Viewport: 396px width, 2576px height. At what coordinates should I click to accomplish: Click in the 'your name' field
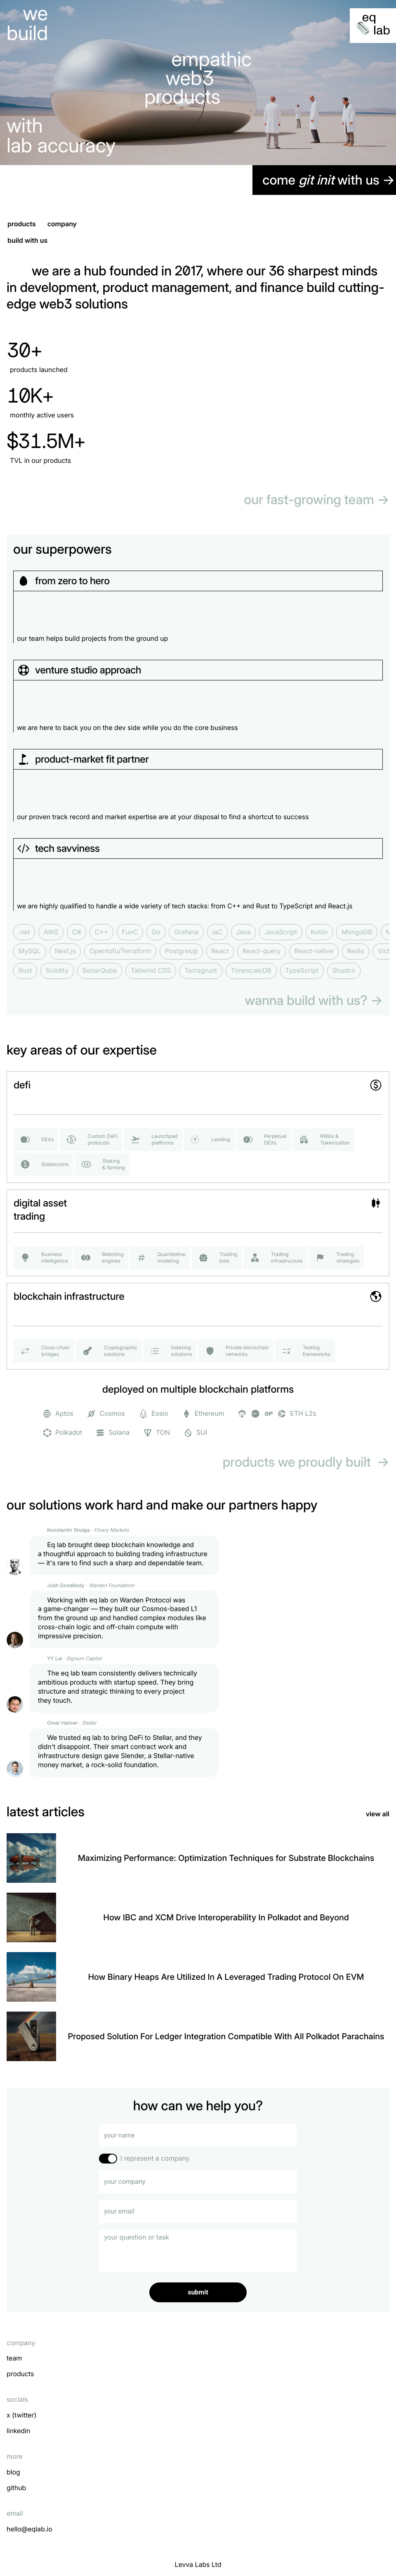198,2135
